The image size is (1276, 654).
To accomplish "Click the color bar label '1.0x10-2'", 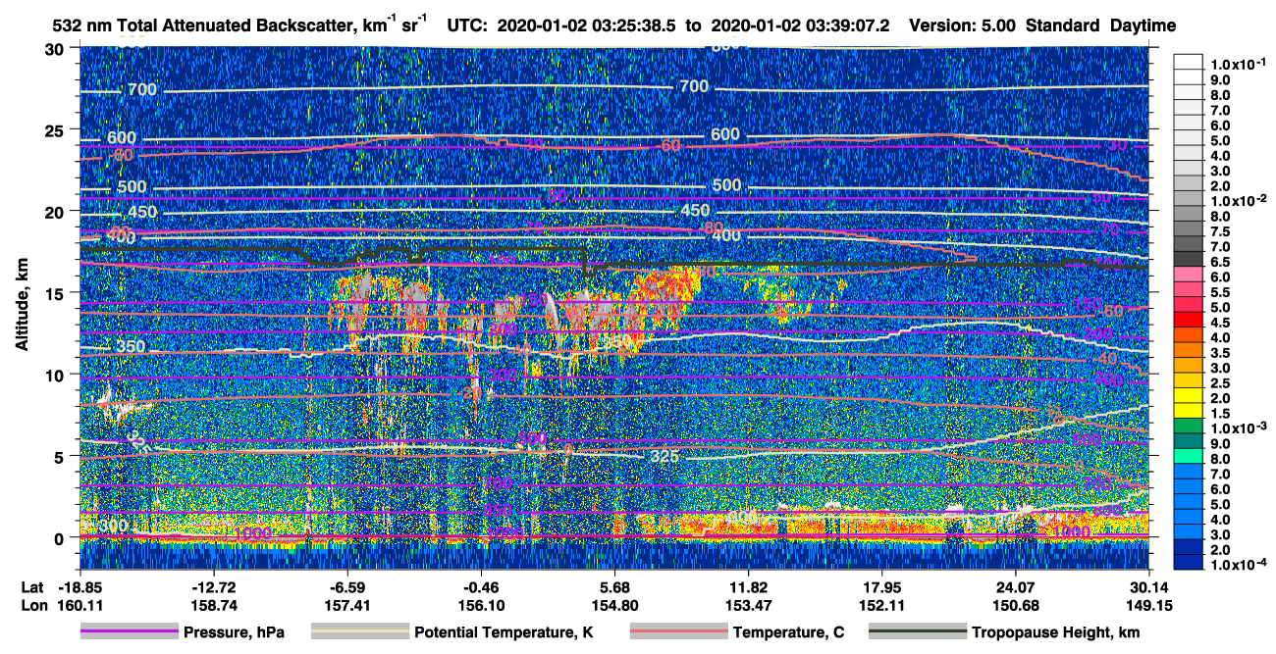I will click(x=1237, y=201).
